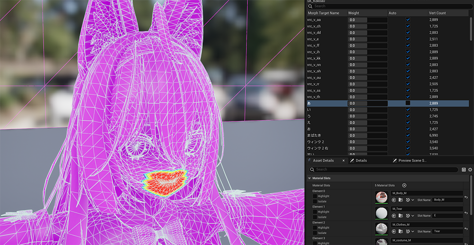
Task: Toggle Highlight for Element 1
Action: click(x=315, y=212)
